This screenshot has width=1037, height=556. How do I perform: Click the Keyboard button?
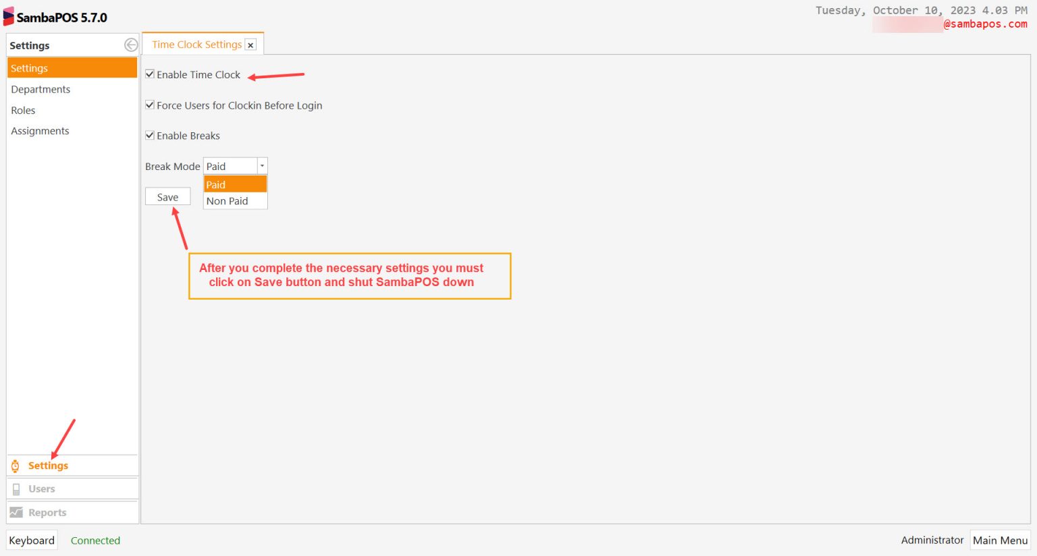(x=31, y=540)
